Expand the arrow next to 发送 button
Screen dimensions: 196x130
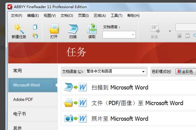click(x=170, y=31)
